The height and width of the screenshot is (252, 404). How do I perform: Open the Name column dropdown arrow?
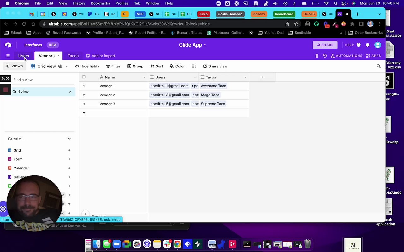tap(145, 77)
